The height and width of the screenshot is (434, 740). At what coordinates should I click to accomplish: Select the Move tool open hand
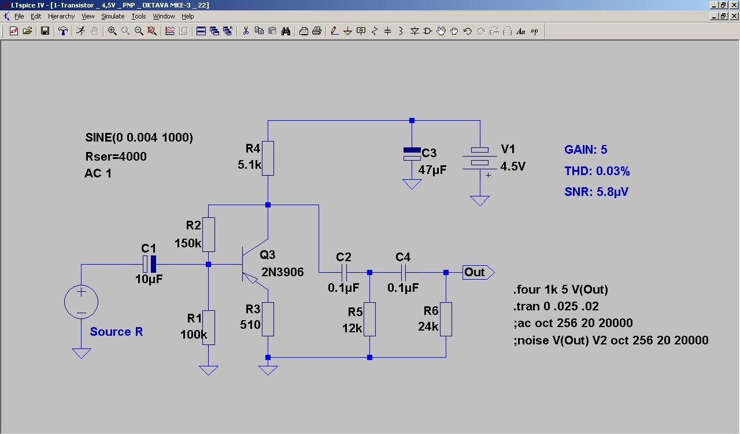(441, 31)
